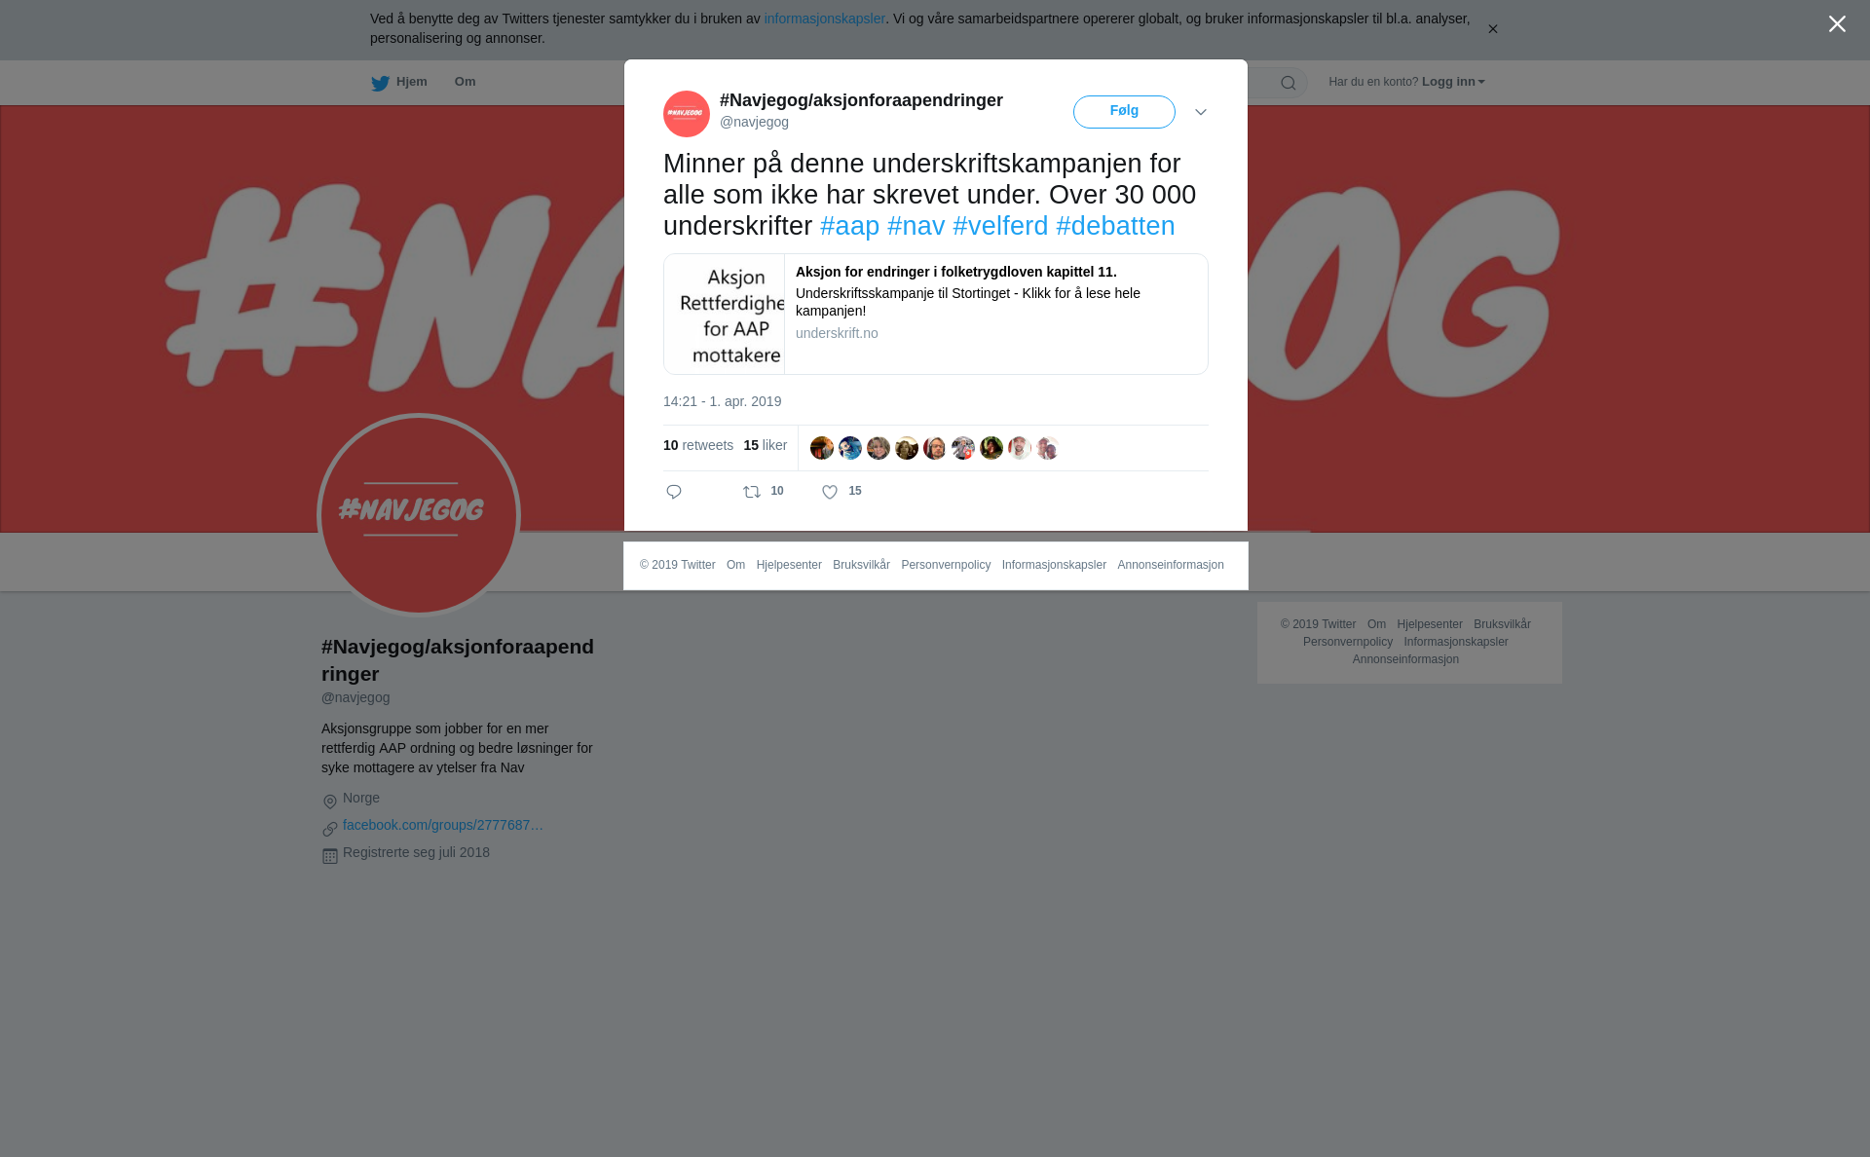Click the informasjonskapsler link in banner

(824, 19)
